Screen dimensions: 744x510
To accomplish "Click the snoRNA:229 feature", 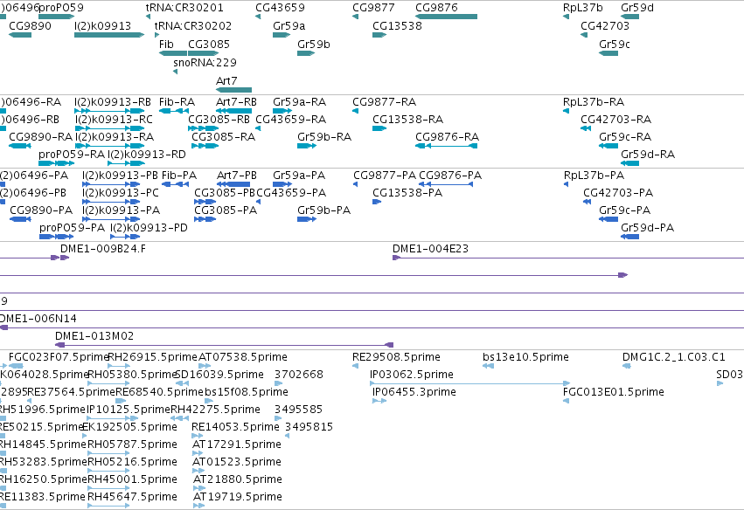I will (176, 72).
